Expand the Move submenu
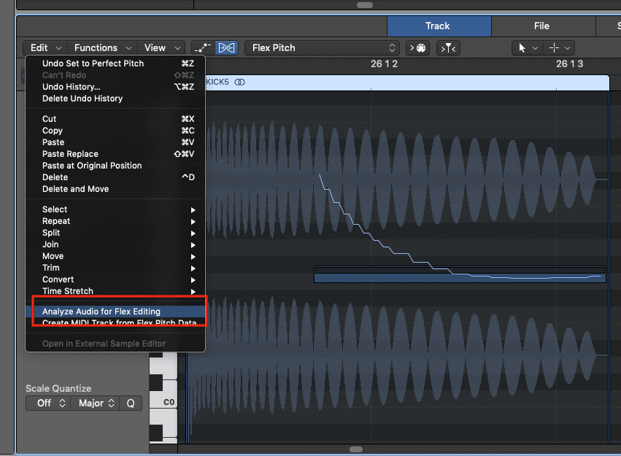The image size is (621, 456). pos(115,256)
